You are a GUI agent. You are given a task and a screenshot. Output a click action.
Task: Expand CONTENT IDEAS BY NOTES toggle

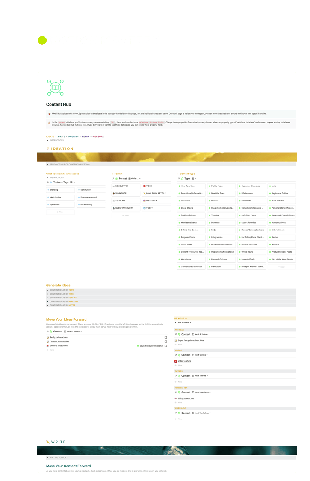click(x=47, y=305)
